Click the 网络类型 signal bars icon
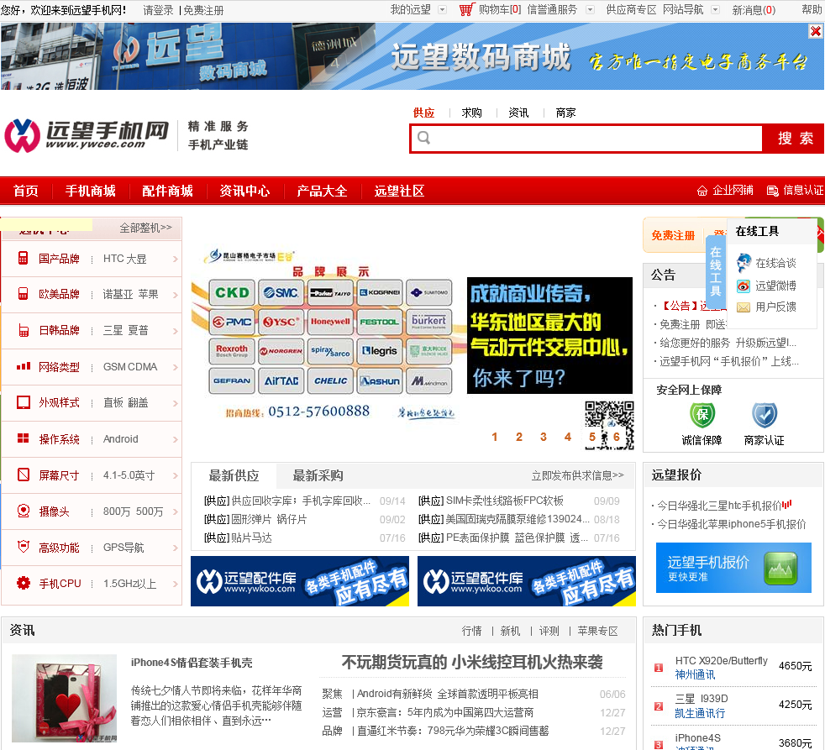The width and height of the screenshot is (825, 750). point(24,366)
